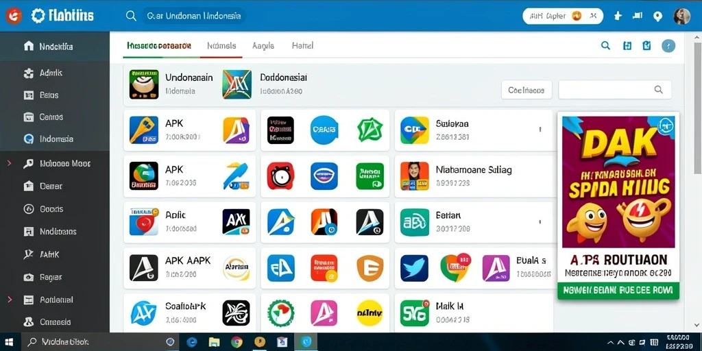The height and width of the screenshot is (351, 702).
Task: Open the Flabtiins gear logo
Action: [38, 16]
